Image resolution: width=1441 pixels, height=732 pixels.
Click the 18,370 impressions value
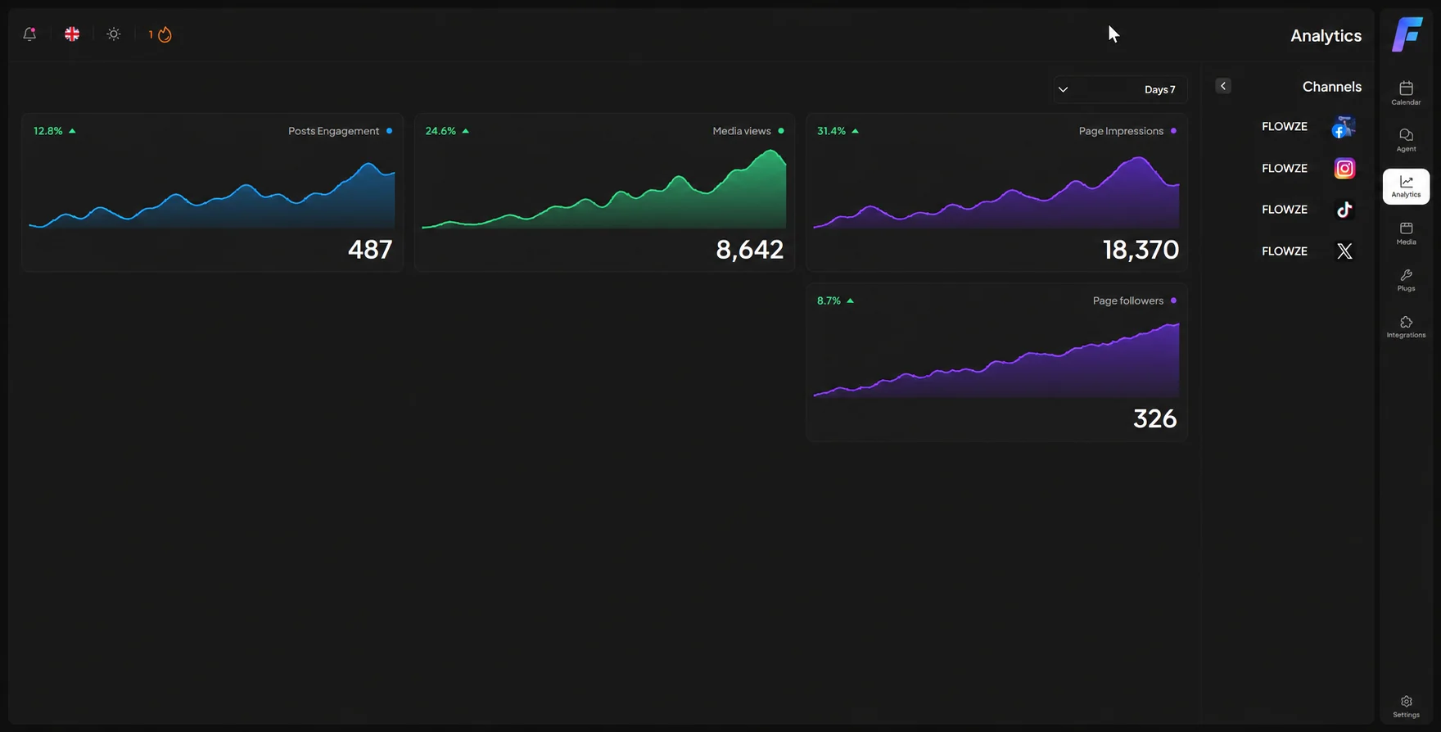(x=1141, y=249)
